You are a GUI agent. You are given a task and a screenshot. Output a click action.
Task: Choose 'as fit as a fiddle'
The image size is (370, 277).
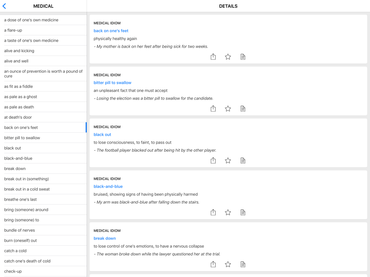click(x=43, y=86)
